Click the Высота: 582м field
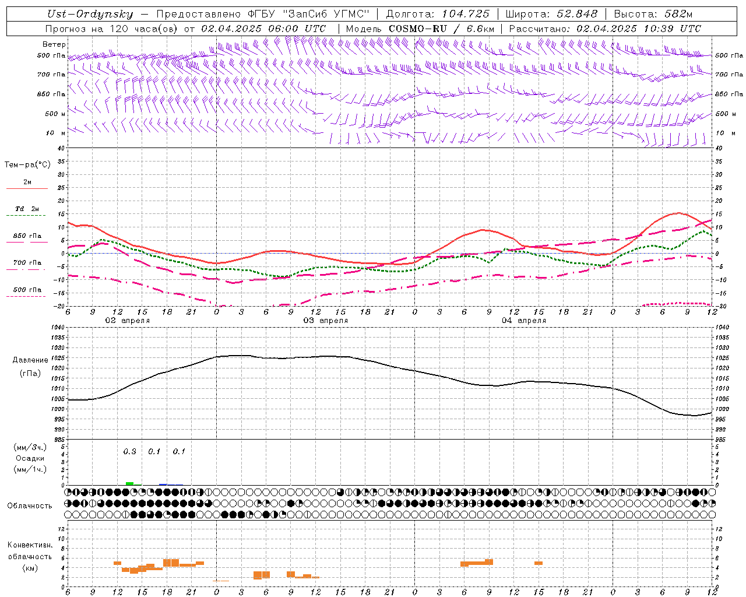The image size is (746, 597). point(653,14)
